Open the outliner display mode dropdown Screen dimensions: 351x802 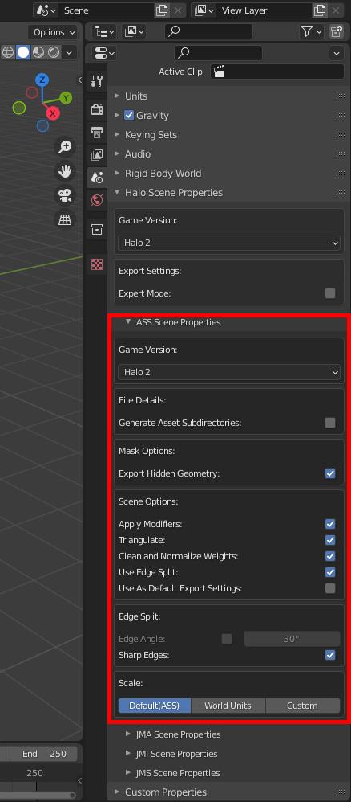(x=134, y=31)
